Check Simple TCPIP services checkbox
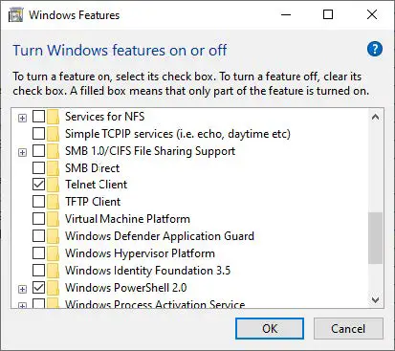Image resolution: width=395 pixels, height=351 pixels. pyautogui.click(x=38, y=133)
